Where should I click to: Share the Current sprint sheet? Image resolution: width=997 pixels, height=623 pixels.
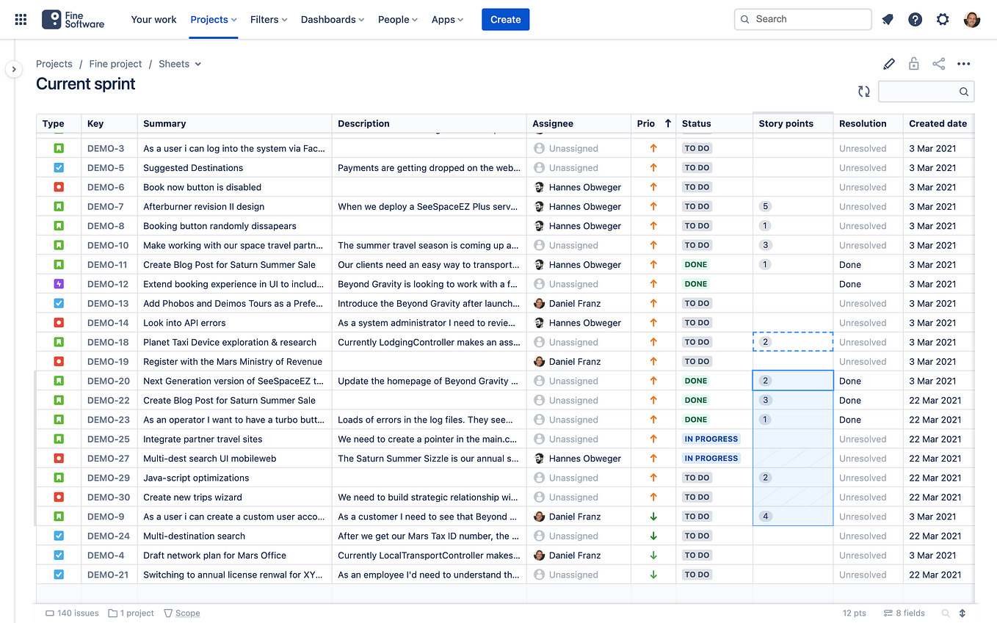[938, 64]
